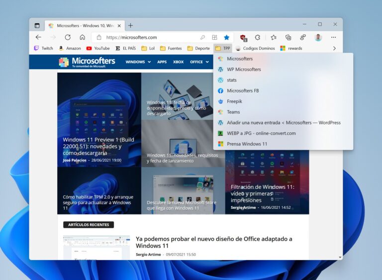This screenshot has height=280, width=382.
Task: View site info via the lock icon
Action: (x=99, y=37)
